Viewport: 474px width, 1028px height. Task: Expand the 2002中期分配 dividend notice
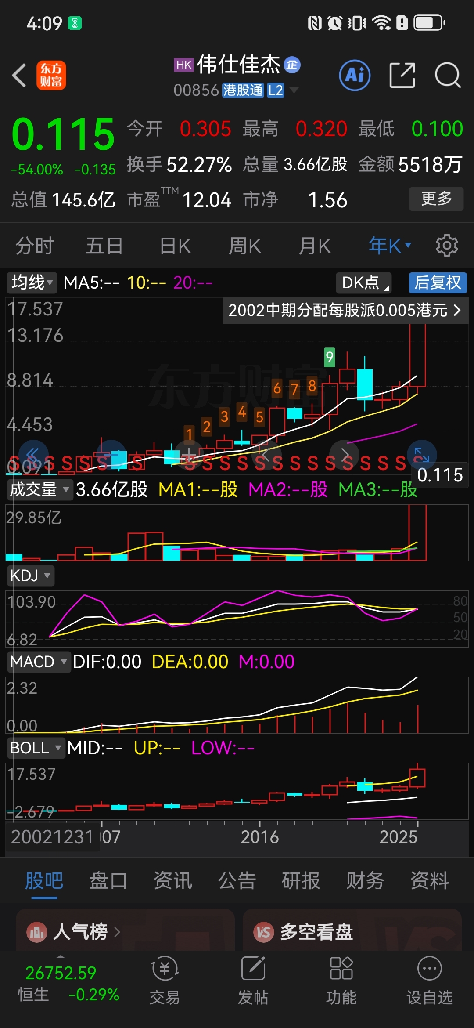[x=345, y=311]
